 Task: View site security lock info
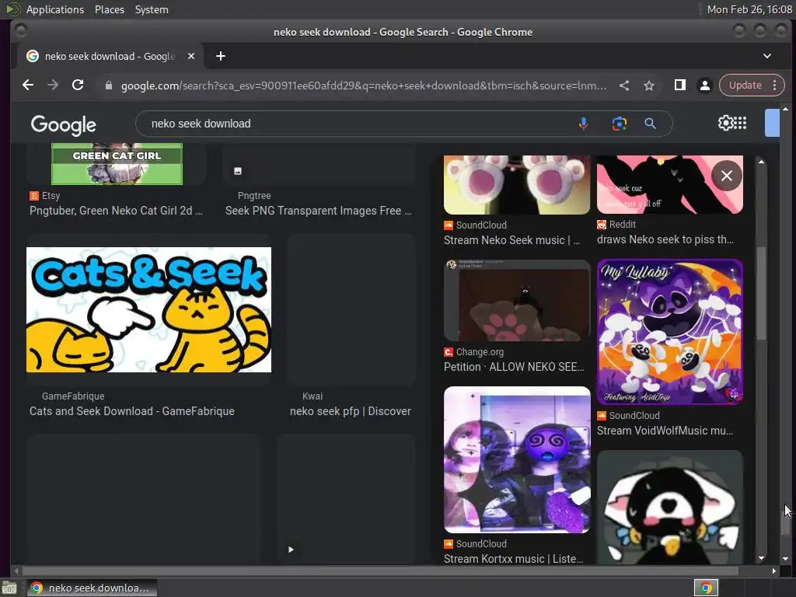coord(108,86)
